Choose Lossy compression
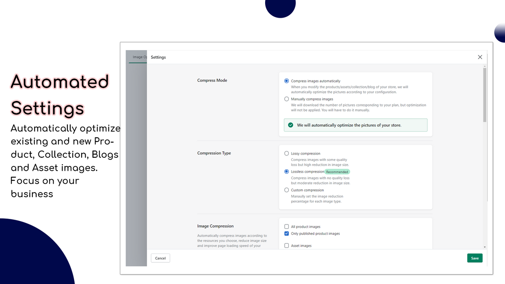 pyautogui.click(x=286, y=153)
